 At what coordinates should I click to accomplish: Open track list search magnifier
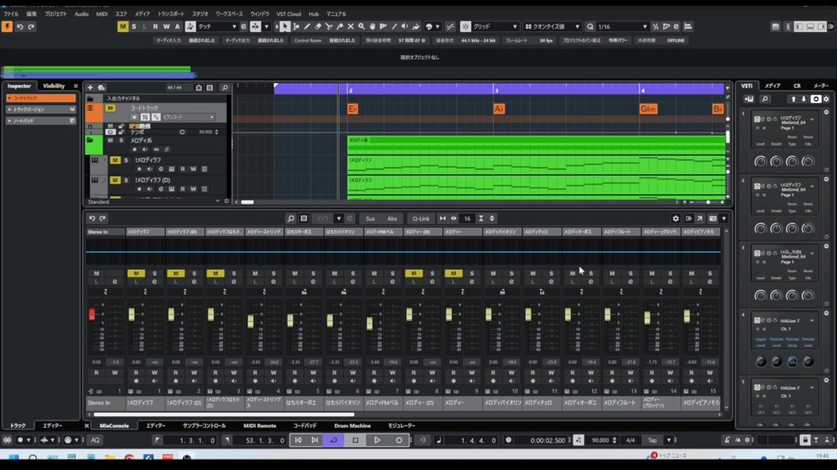pos(225,88)
